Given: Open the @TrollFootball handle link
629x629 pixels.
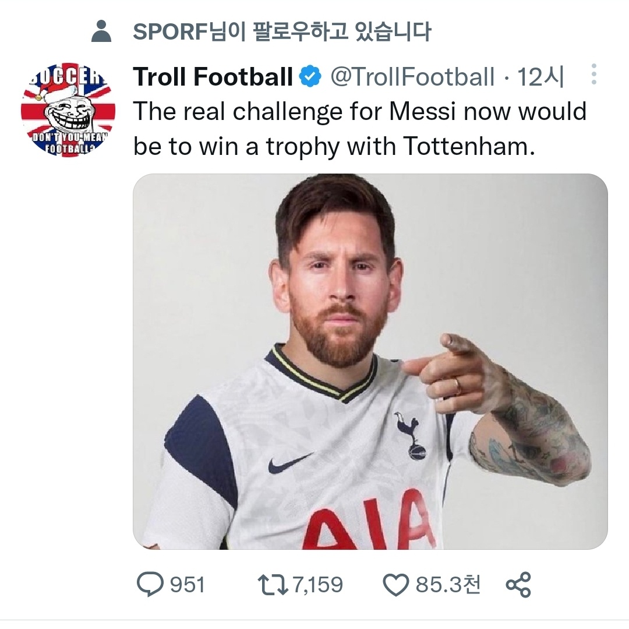Looking at the screenshot, I should 412,76.
